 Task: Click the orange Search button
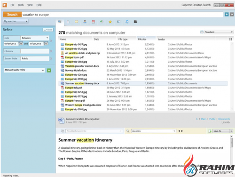pos(12,15)
